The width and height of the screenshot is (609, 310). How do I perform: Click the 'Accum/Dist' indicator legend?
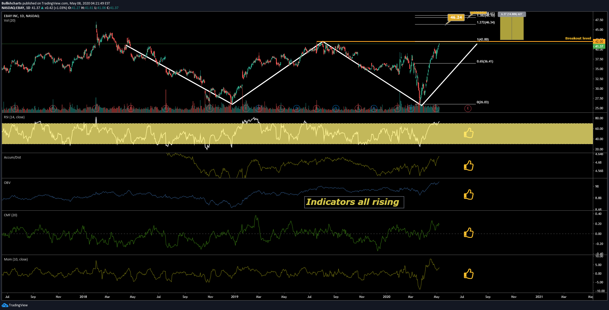pos(12,158)
